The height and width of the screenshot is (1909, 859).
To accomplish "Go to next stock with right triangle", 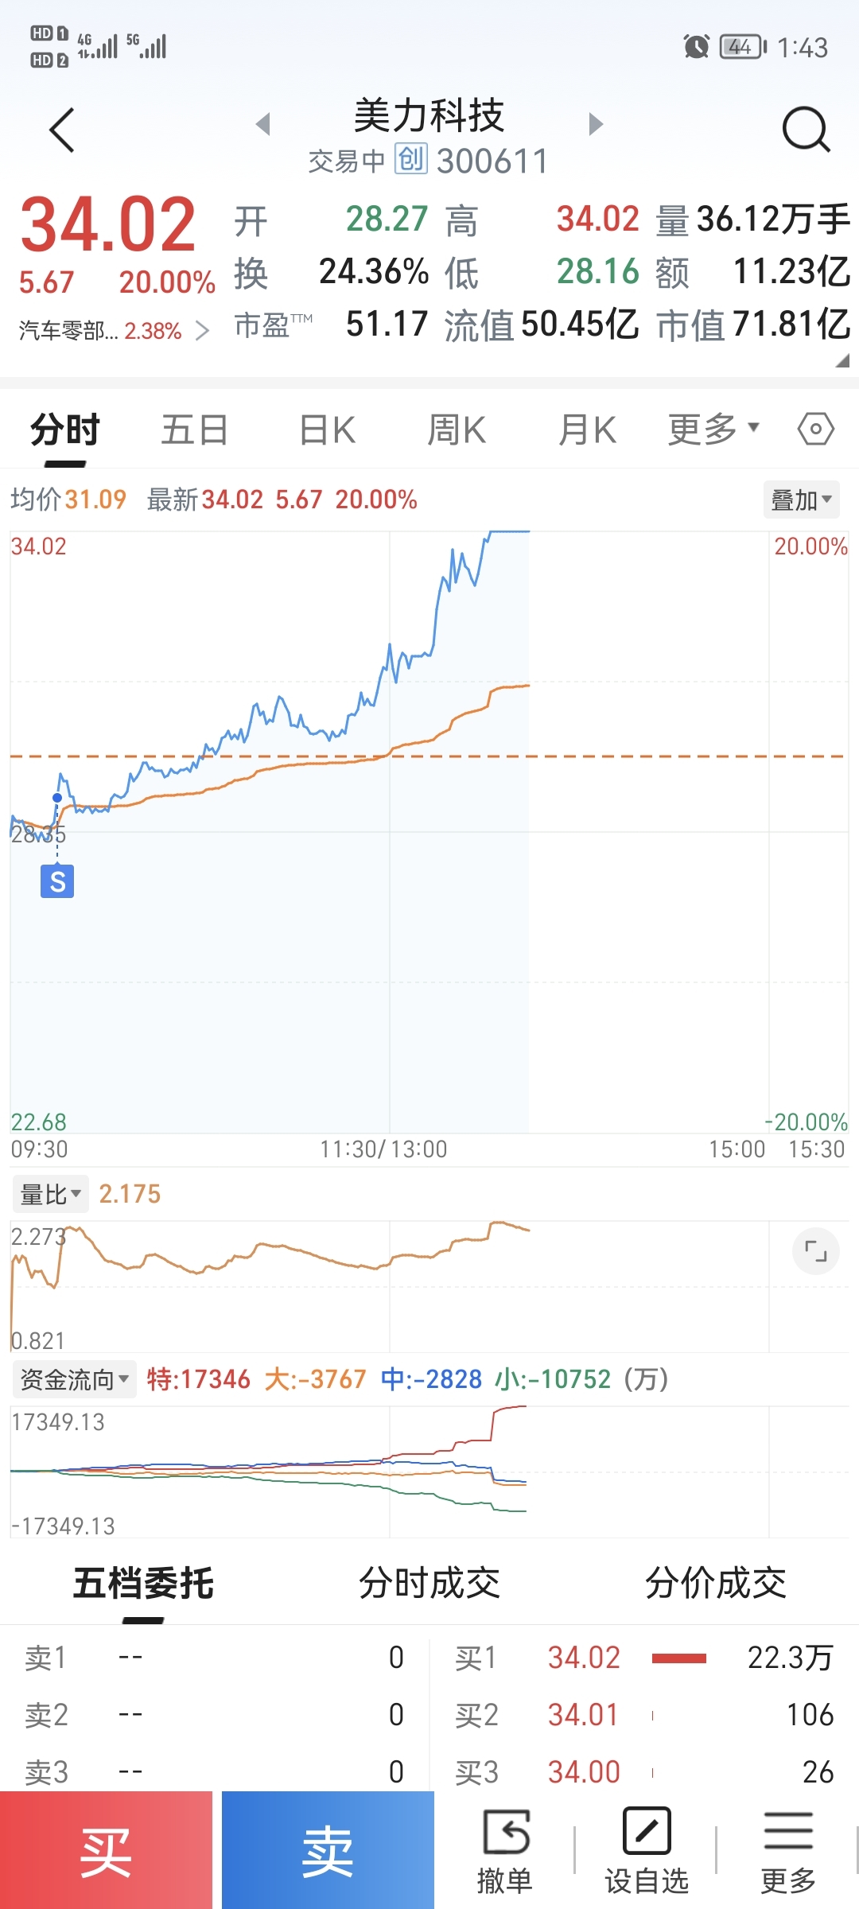I will (596, 124).
